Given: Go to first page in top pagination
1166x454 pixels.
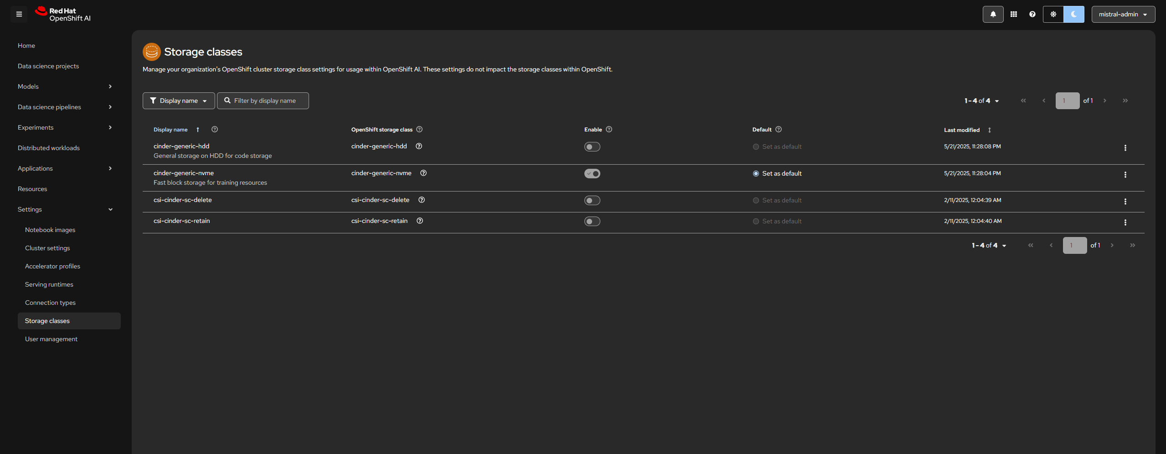Looking at the screenshot, I should (x=1023, y=101).
